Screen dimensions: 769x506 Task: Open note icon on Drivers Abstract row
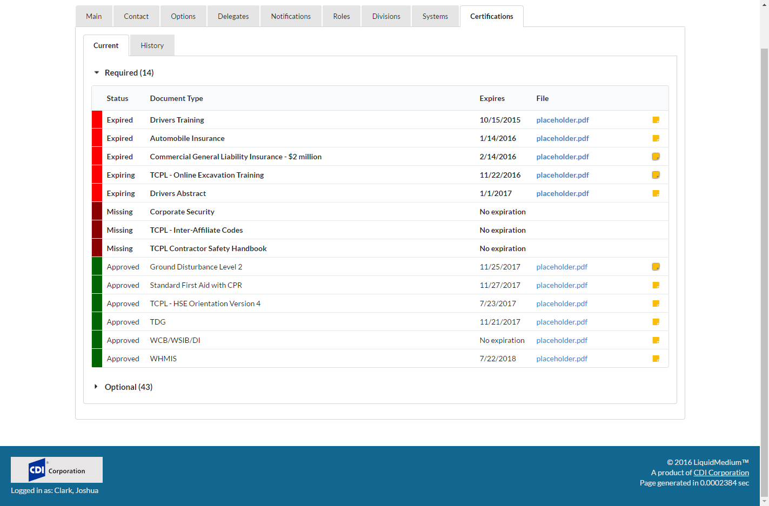tap(656, 193)
